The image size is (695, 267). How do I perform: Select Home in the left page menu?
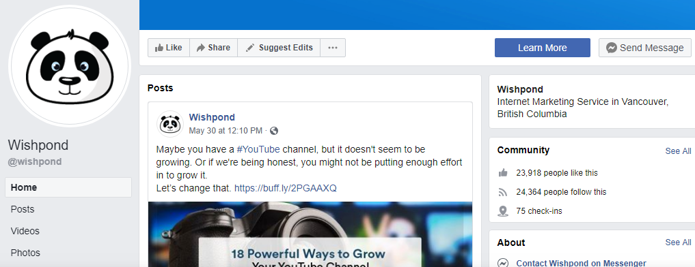(x=68, y=187)
